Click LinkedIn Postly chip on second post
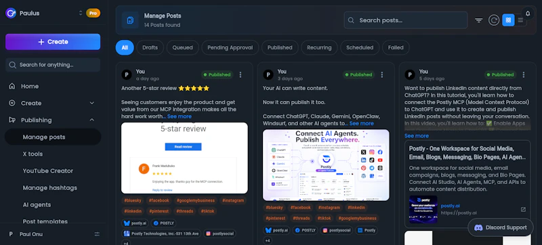This screenshot has width=542, height=245. coord(367,230)
